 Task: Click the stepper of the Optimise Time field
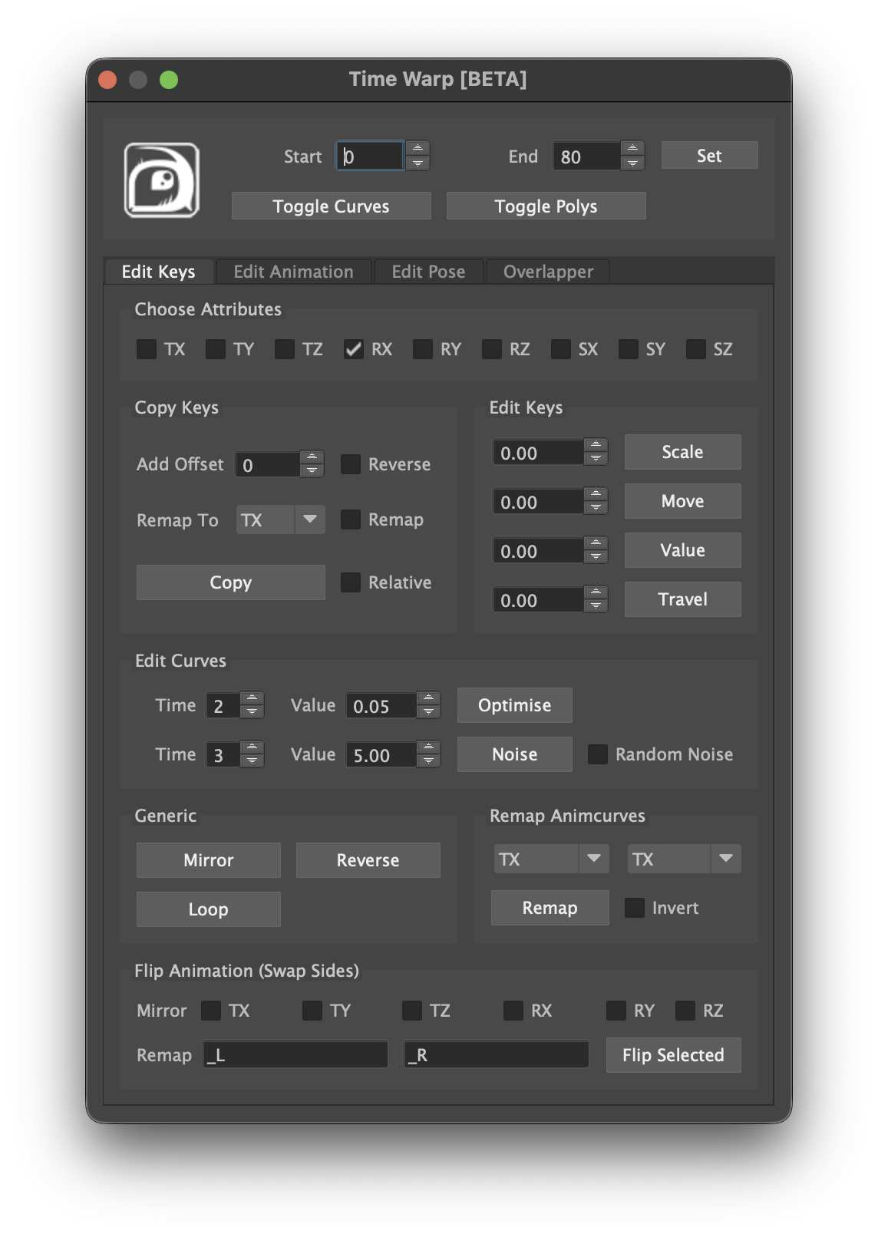click(252, 705)
